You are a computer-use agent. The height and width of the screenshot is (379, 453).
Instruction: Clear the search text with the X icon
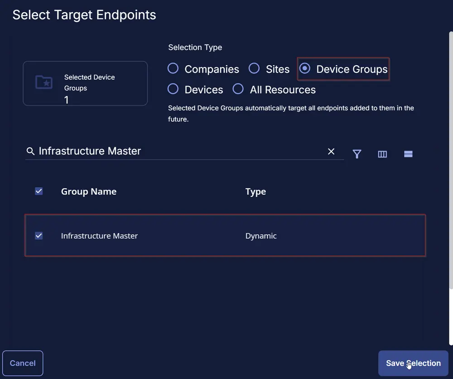click(331, 151)
